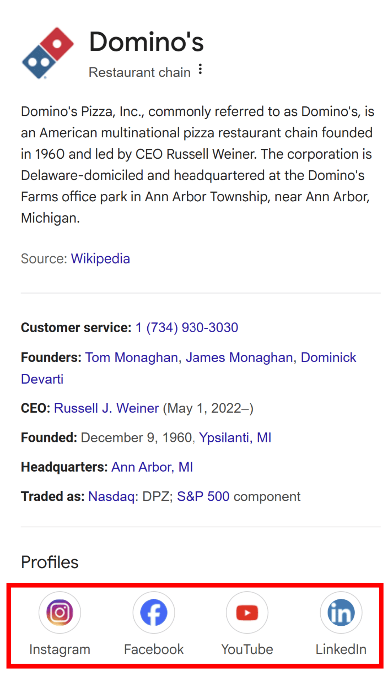Open the Ann Arbor, MI headquarters link
This screenshot has width=390, height=694.
click(152, 467)
